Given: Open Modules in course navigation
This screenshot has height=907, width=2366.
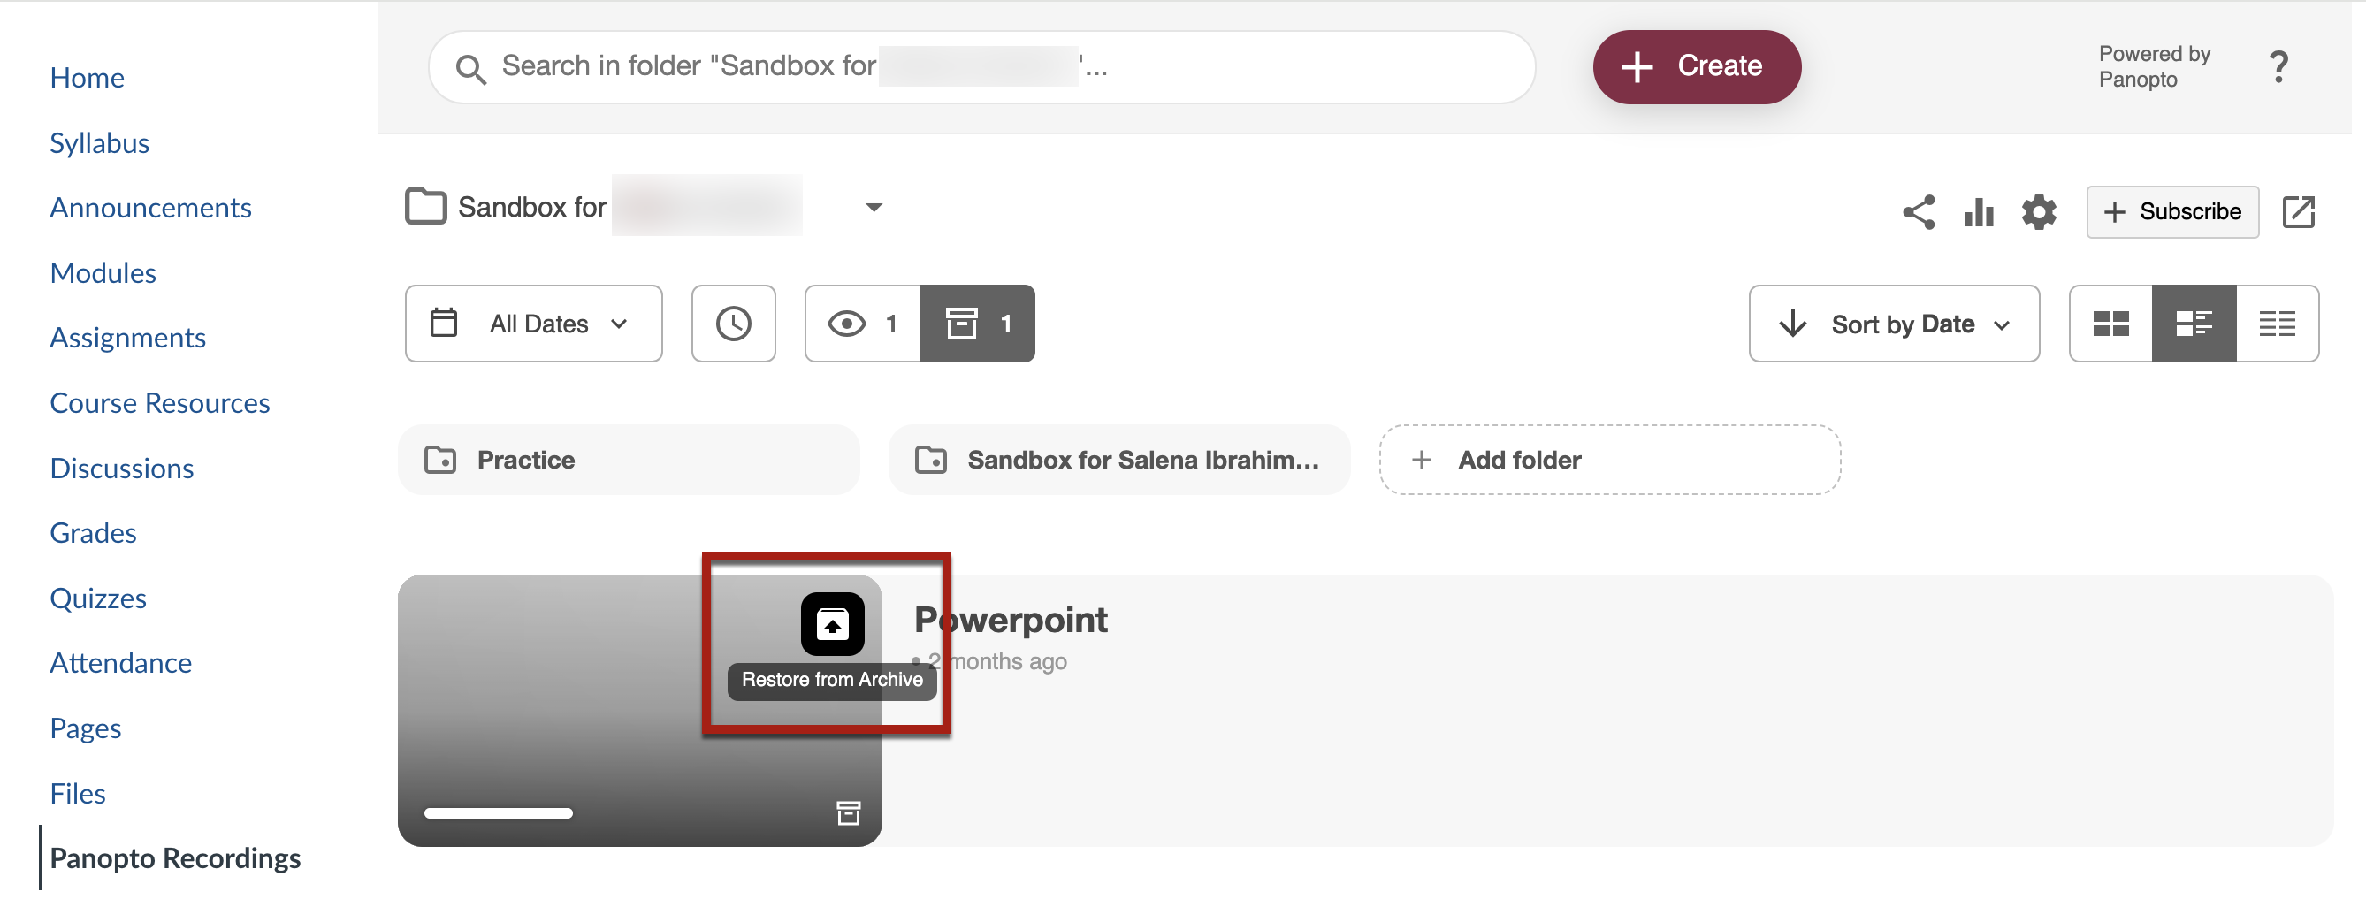Looking at the screenshot, I should click(x=103, y=272).
